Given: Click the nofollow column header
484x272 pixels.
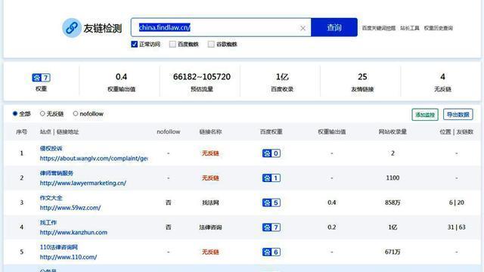Looking at the screenshot, I should (x=168, y=131).
